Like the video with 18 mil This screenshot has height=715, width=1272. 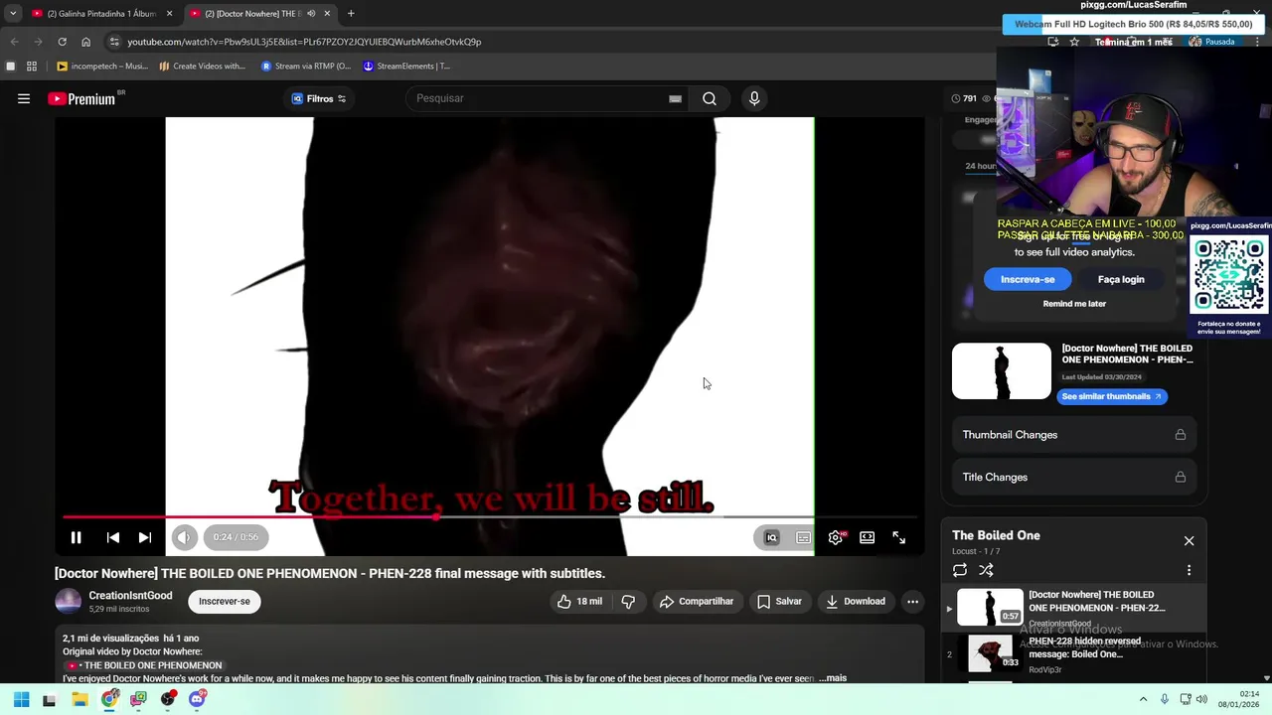pyautogui.click(x=579, y=601)
